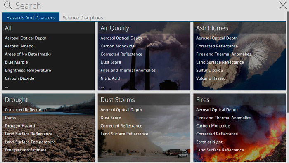
Task: Choose Aerosol Optical Depth in Air Quality
Action: pyautogui.click(x=121, y=38)
